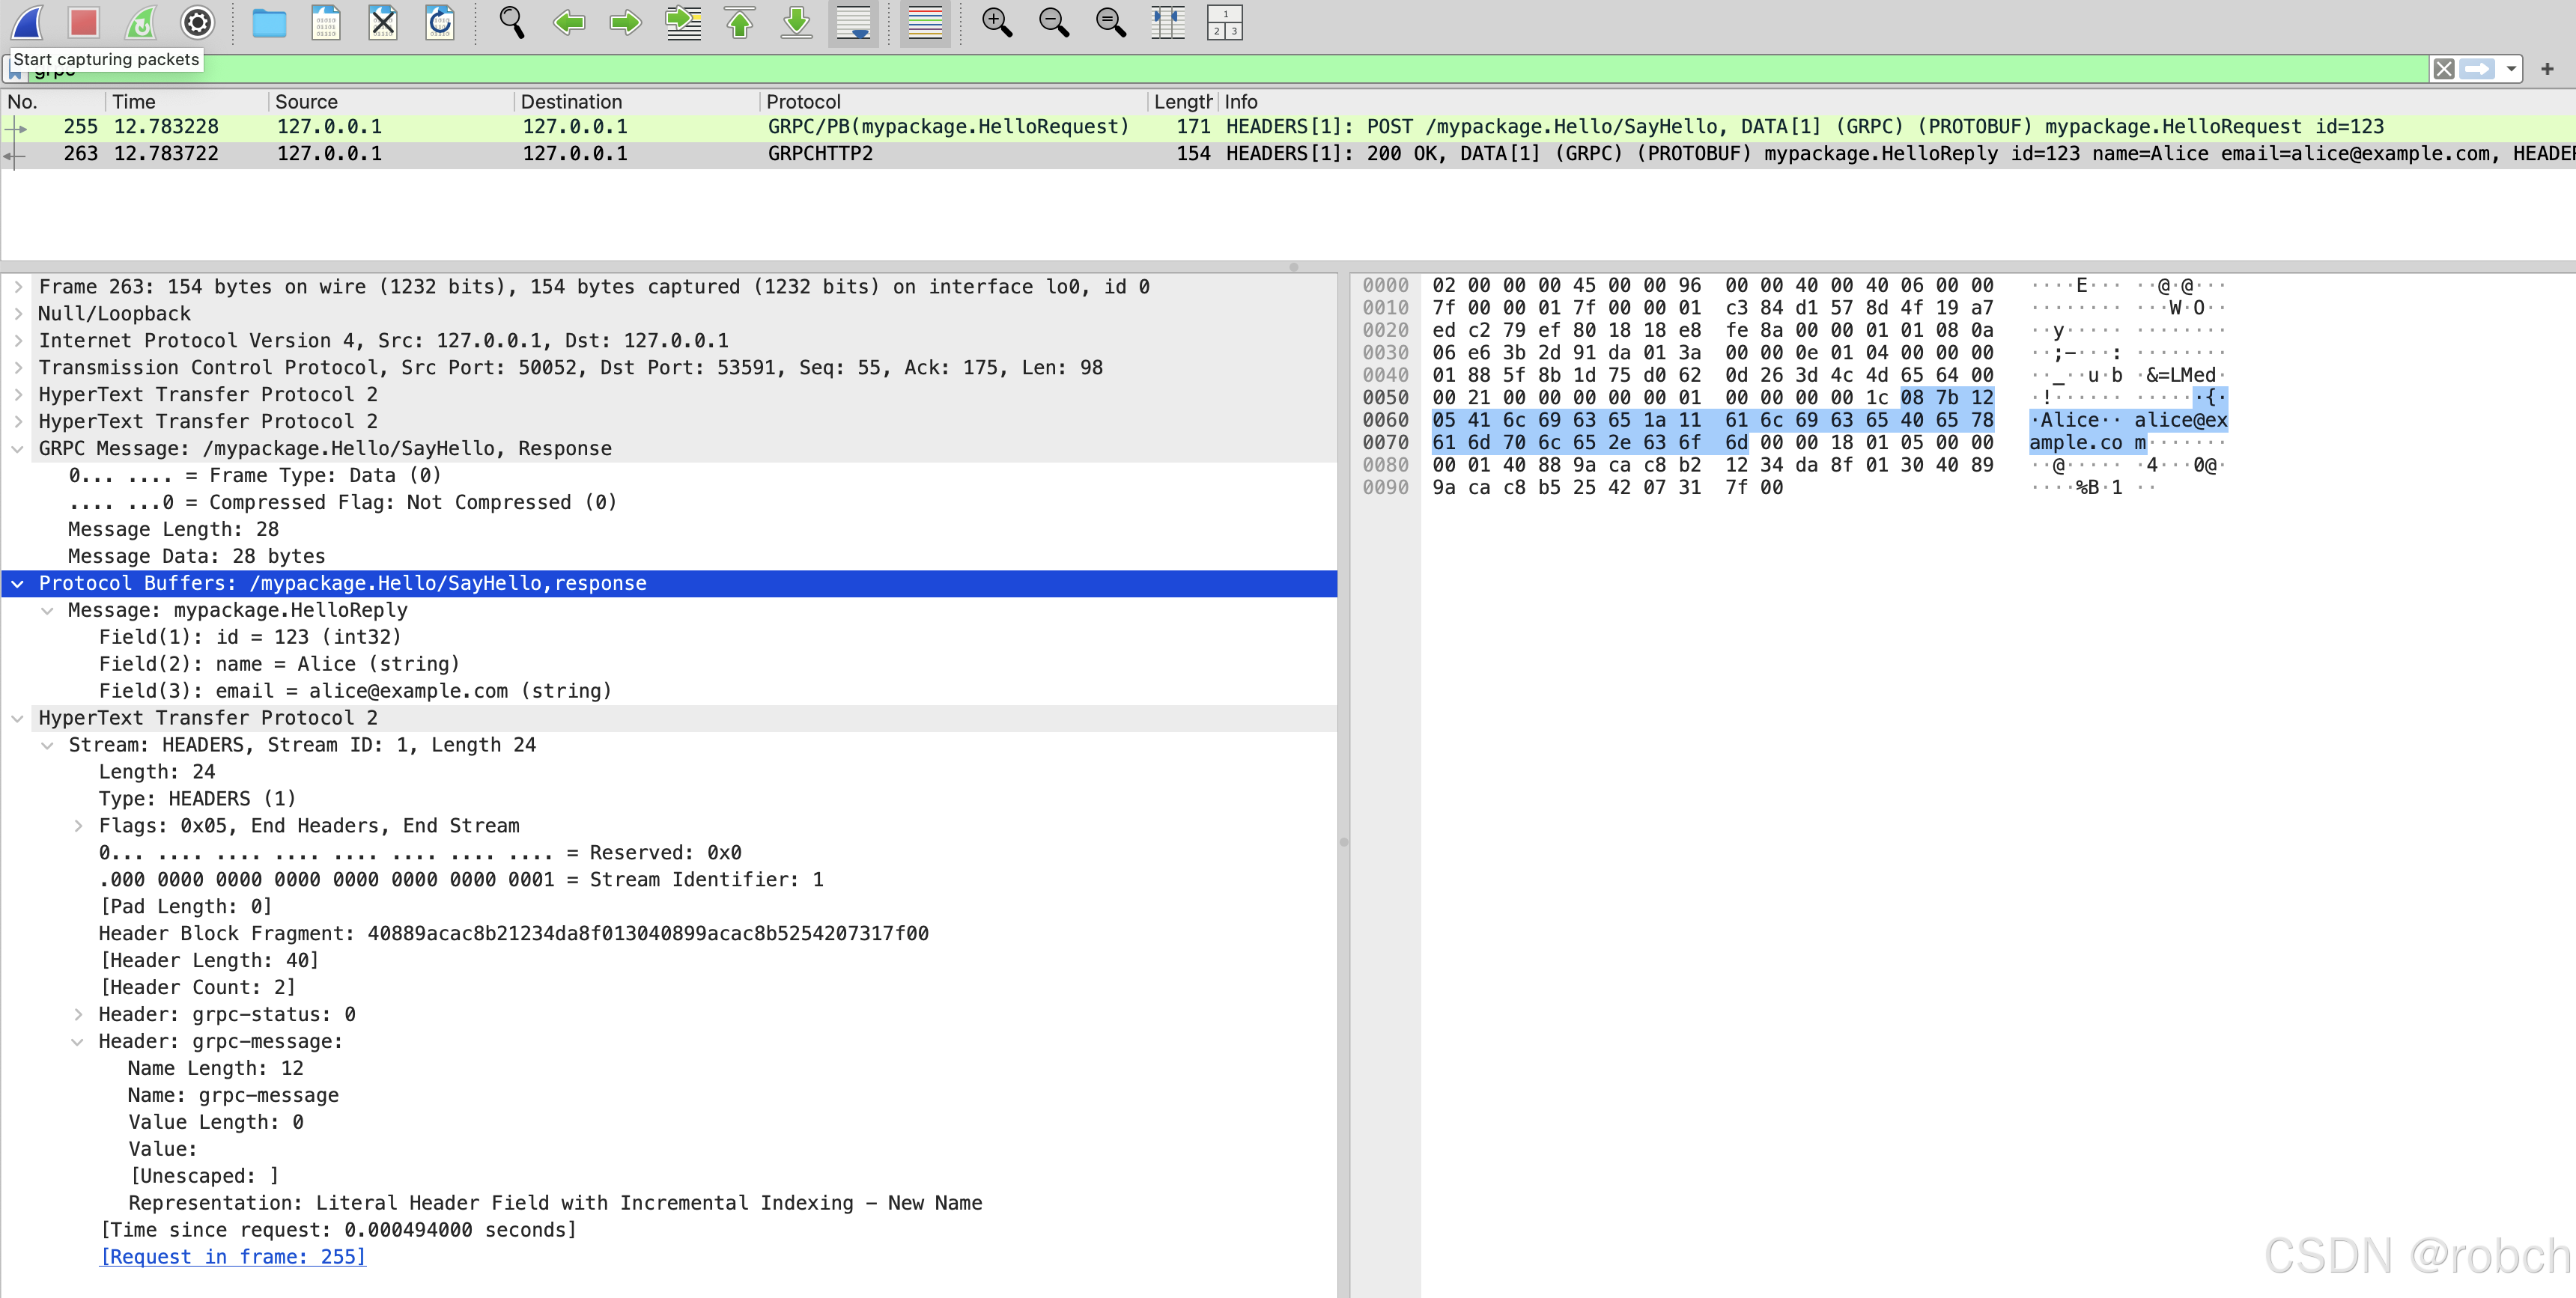Expand the Header: grpc-status: 0 node

(78, 1015)
